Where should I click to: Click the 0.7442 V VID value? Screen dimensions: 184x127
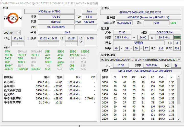coord(90,98)
